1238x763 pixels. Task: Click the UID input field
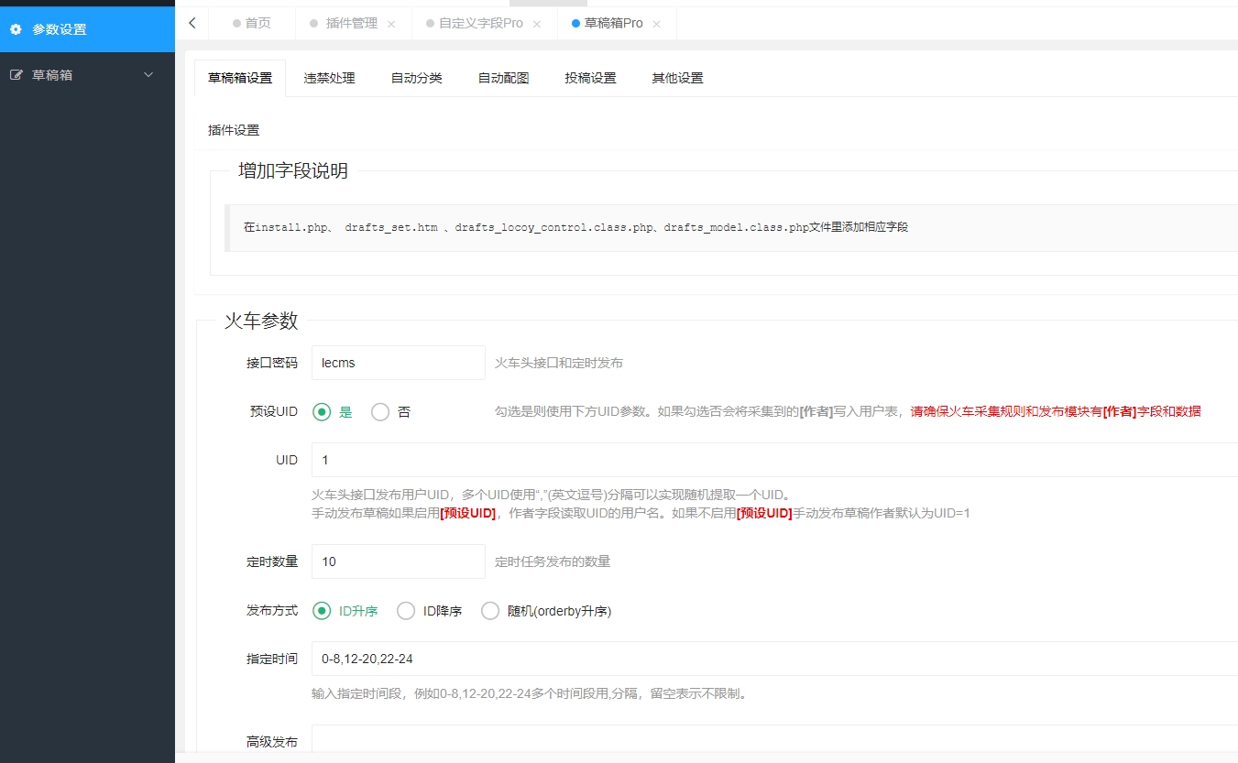(x=774, y=460)
